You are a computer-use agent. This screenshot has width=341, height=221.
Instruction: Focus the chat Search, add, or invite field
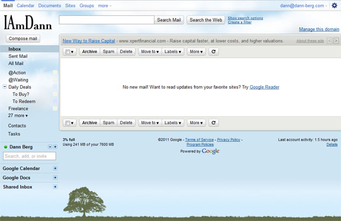coord(30,156)
